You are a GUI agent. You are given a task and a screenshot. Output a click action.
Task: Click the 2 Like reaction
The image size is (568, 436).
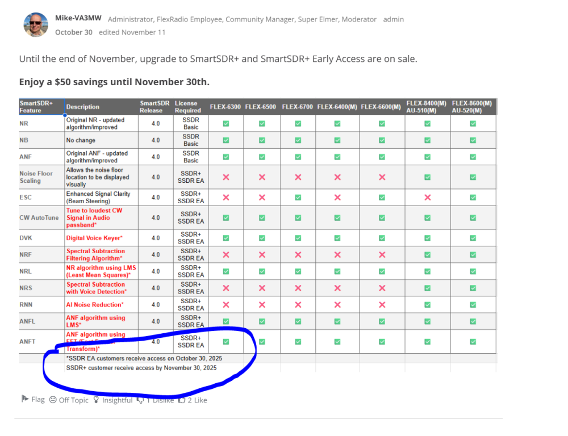click(x=193, y=400)
